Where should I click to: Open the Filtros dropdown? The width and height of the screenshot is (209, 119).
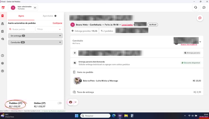point(49,29)
